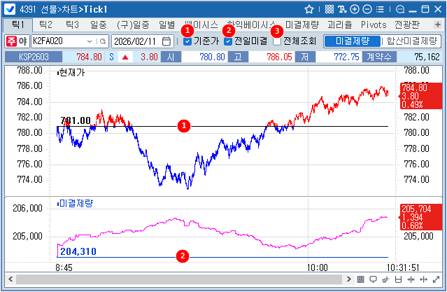
Task: Switch to the Pivots tab
Action: coord(374,25)
